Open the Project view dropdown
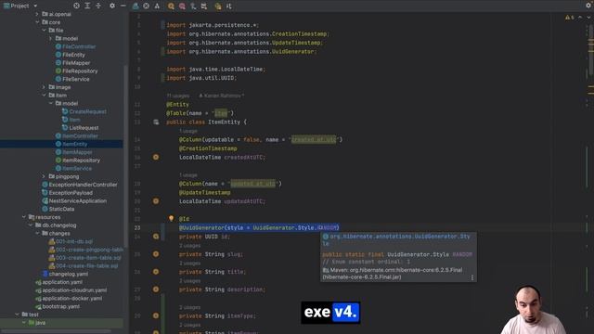Viewport: 594px width, 334px height. pos(35,6)
